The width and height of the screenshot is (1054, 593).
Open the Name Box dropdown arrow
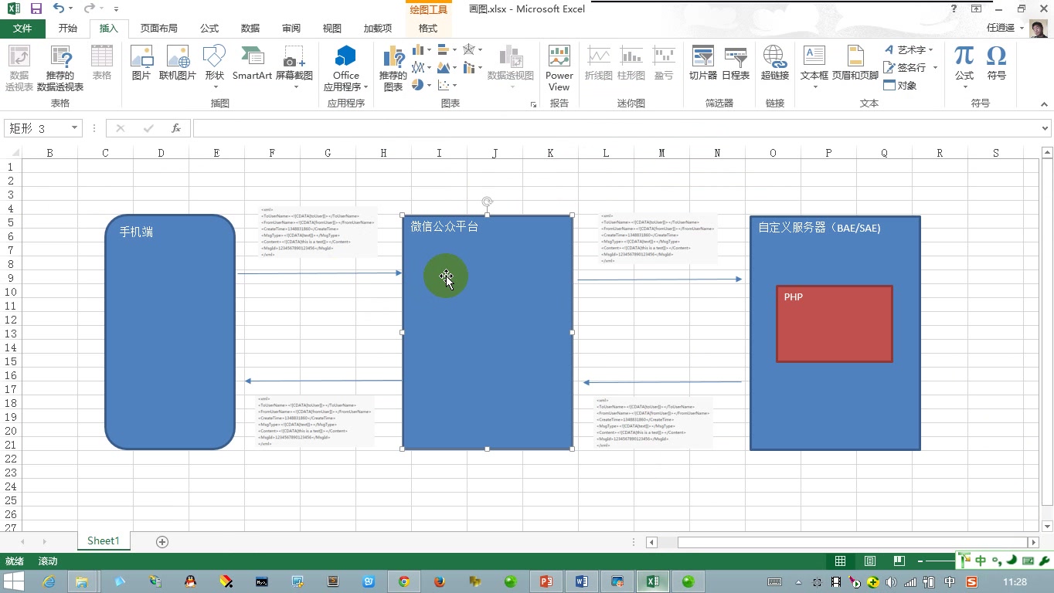click(75, 128)
